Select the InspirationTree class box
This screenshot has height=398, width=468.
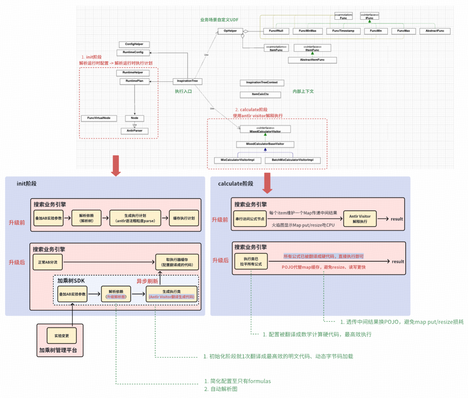point(187,81)
